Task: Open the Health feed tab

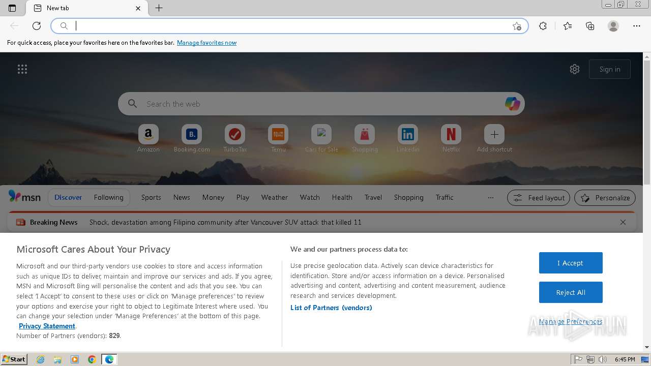Action: pyautogui.click(x=342, y=197)
